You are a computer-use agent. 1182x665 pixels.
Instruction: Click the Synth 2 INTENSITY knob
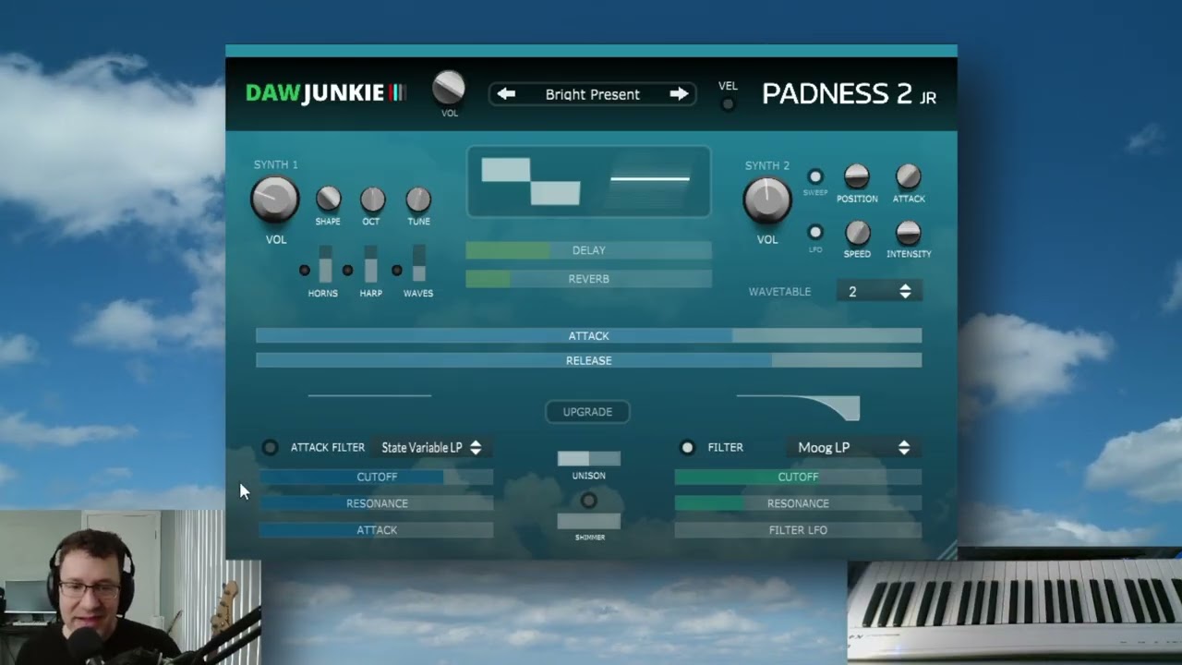(x=909, y=232)
